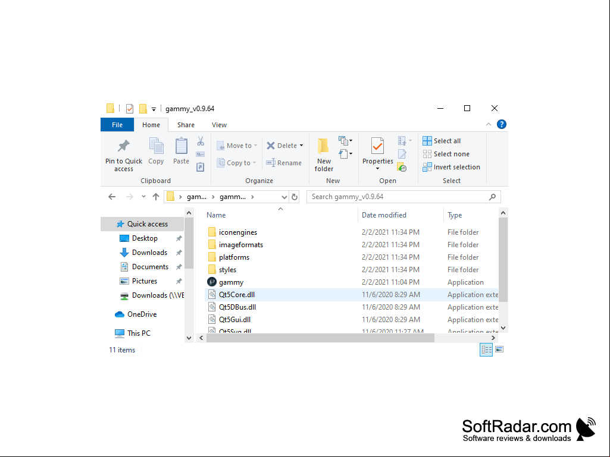Viewport: 610px width, 457px height.
Task: Click the scissors Cut icon in Clipboard
Action: 201,141
